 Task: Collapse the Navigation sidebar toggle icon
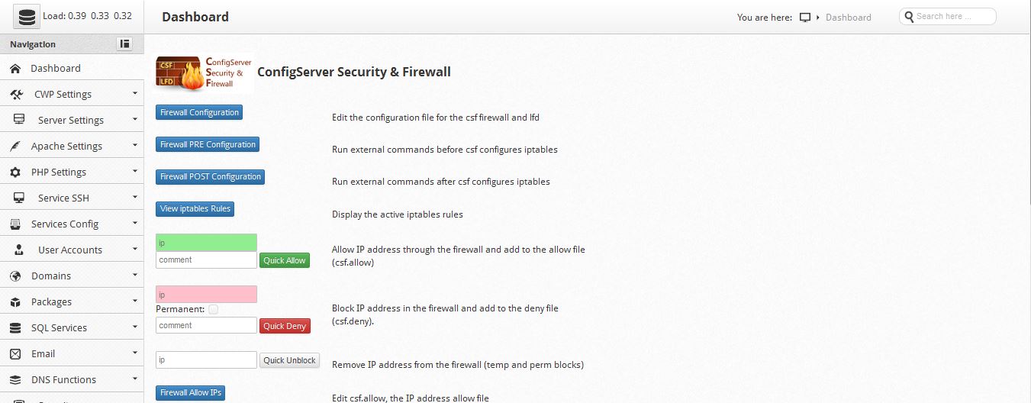click(124, 44)
